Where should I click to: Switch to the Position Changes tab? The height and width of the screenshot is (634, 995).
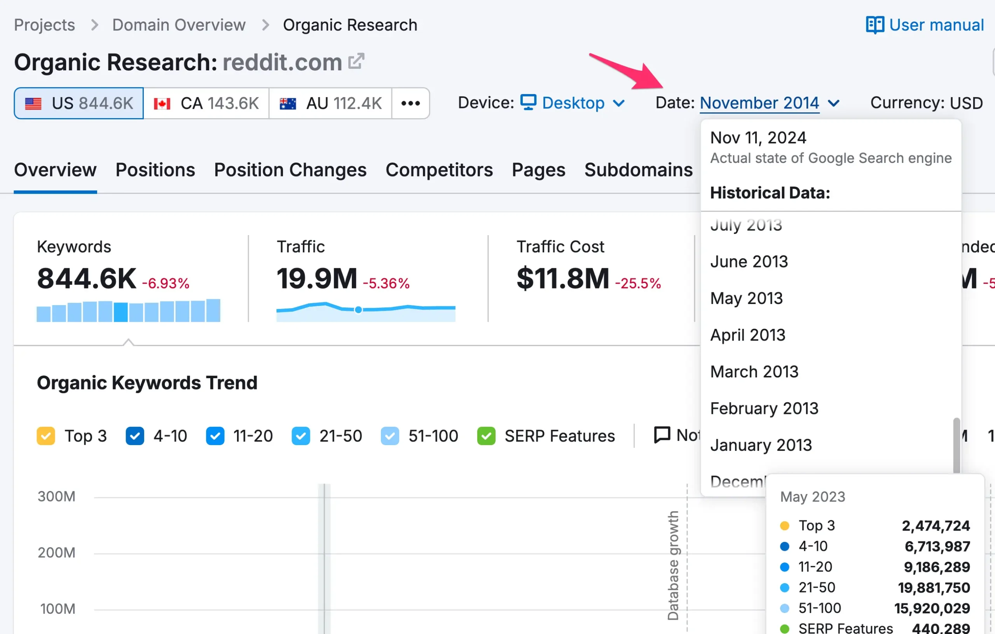pos(290,170)
